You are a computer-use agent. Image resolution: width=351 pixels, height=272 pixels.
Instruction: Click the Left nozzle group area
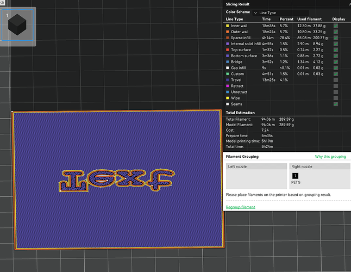(x=256, y=176)
